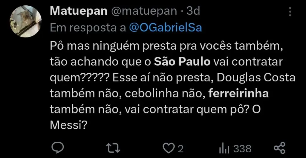
Task: Click the 3d timestamp
Action: 193,11
